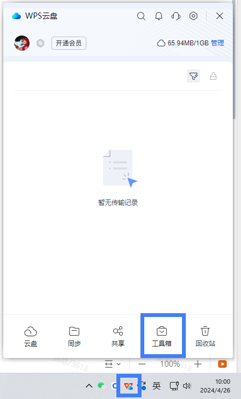The image size is (241, 399).
Task: Open the notification bell
Action: [159, 16]
